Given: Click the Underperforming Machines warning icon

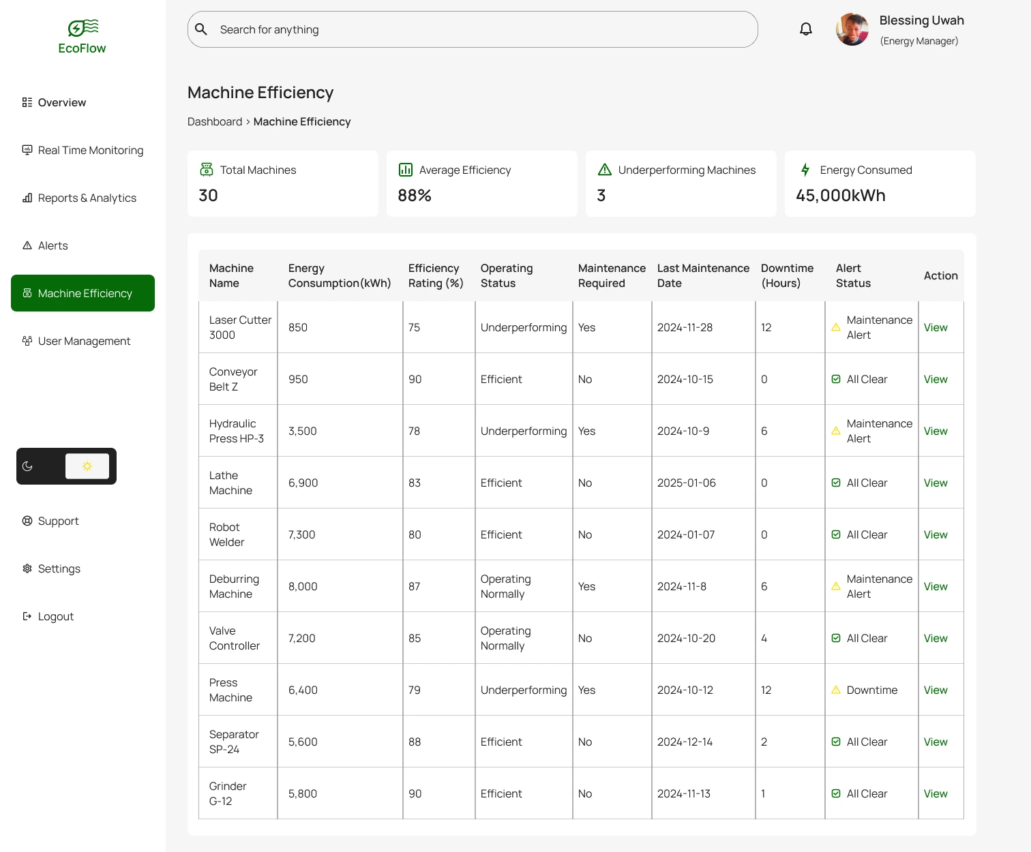Looking at the screenshot, I should point(604,170).
